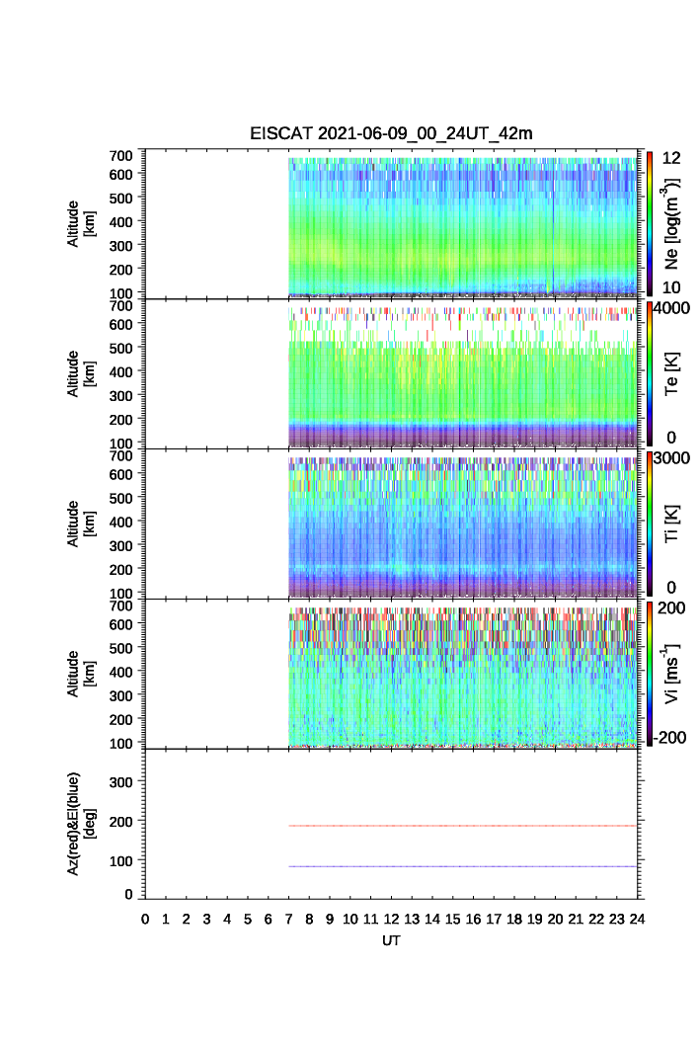This screenshot has width=699, height=1049.
Task: Click the Ti ion temperature colorbar
Action: tap(650, 524)
